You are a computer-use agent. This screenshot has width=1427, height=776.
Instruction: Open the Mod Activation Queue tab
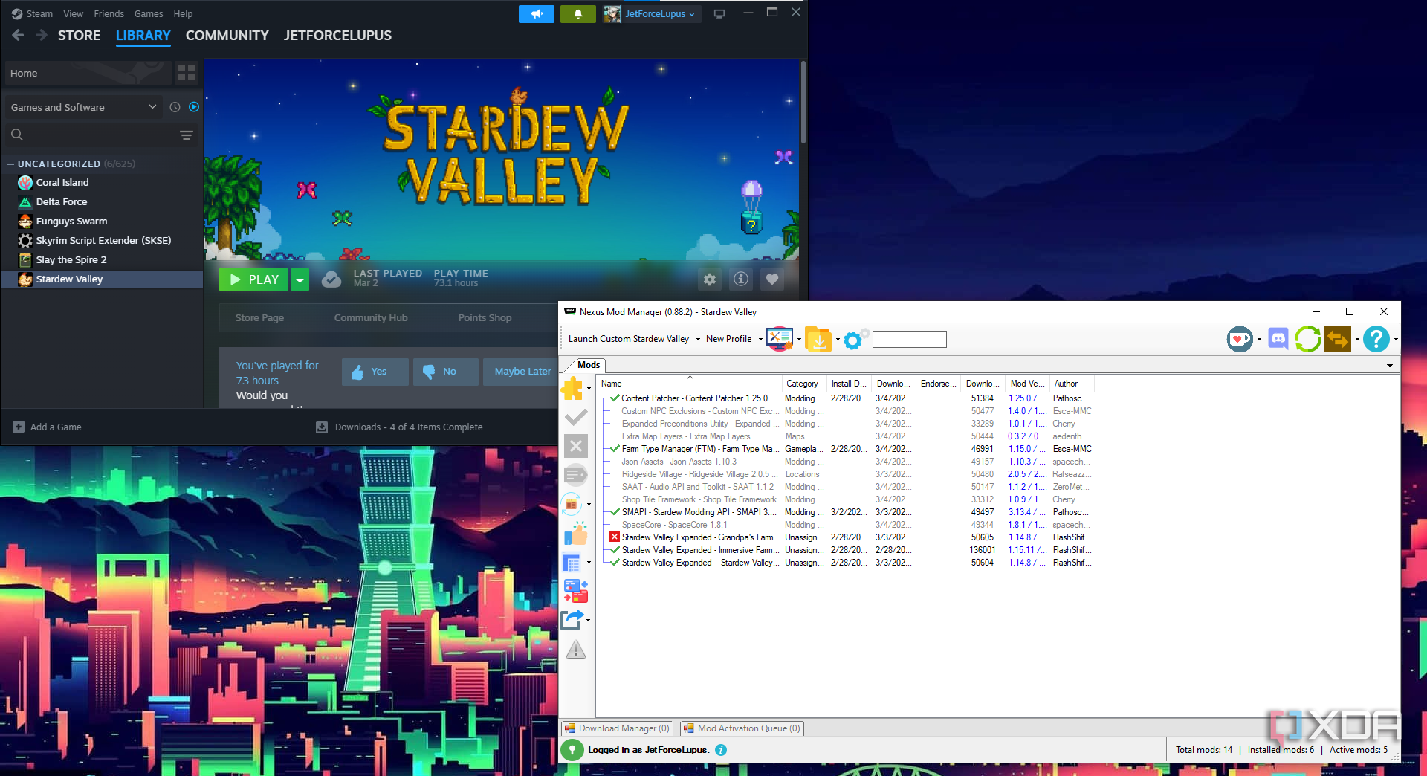point(742,728)
